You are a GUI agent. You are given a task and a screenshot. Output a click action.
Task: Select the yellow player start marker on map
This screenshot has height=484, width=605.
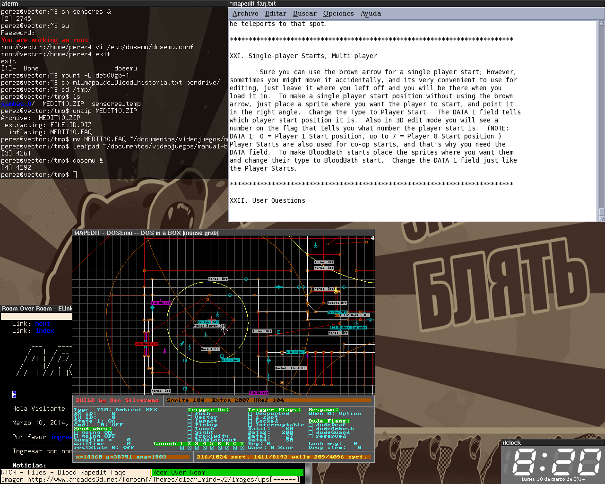tap(336, 290)
